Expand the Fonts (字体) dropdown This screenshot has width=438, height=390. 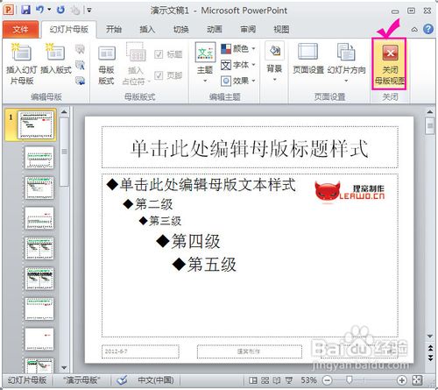tap(237, 65)
